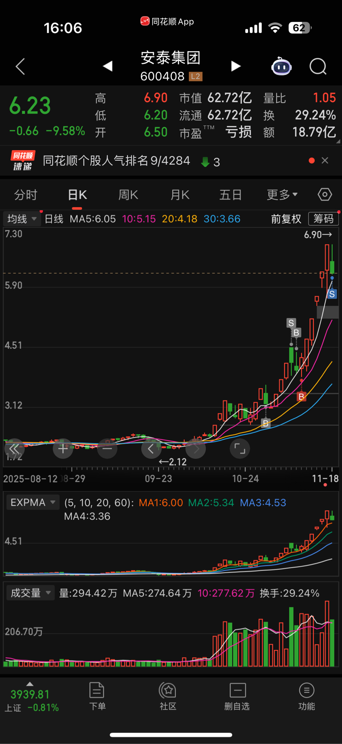Open 下单 order placement
This screenshot has height=744, width=342.
[97, 696]
